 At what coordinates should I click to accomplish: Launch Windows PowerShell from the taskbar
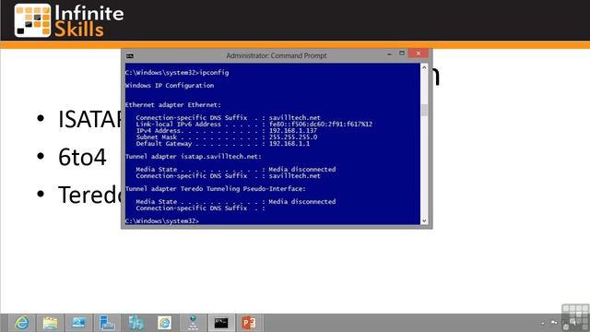[x=78, y=323]
